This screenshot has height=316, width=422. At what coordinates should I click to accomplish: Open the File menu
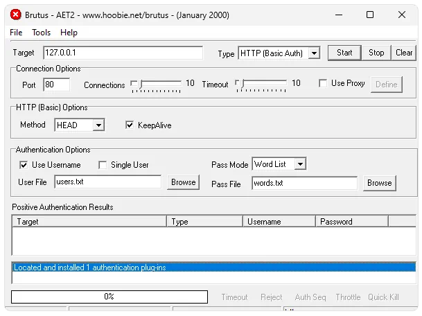(x=16, y=33)
